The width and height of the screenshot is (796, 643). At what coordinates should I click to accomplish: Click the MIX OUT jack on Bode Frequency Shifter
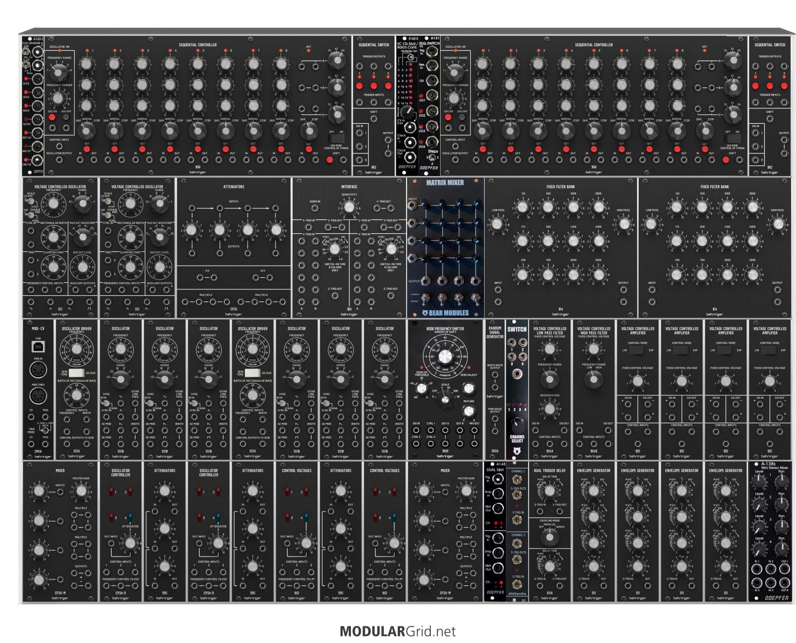[474, 430]
